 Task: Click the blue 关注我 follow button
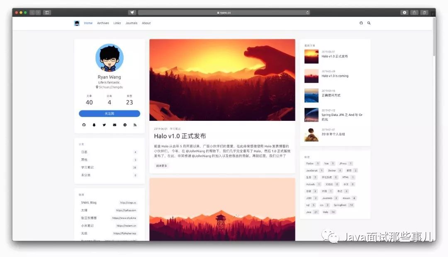coord(110,113)
